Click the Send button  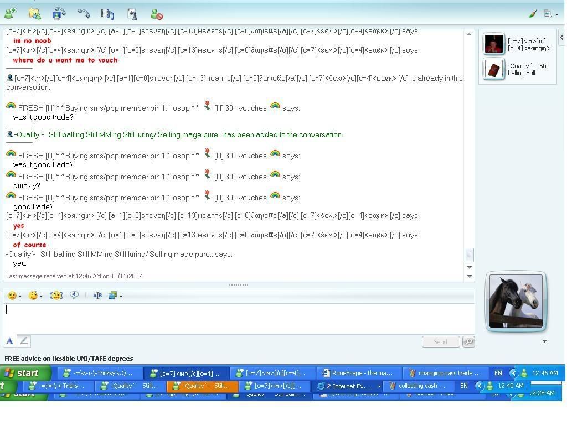click(x=440, y=342)
